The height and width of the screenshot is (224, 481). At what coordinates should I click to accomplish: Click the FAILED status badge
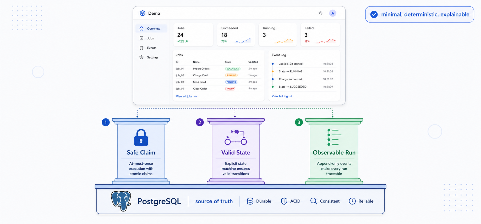230,89
